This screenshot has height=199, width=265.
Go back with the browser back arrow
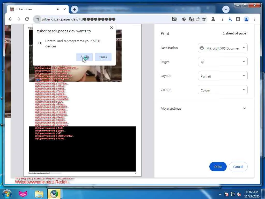click(x=10, y=19)
